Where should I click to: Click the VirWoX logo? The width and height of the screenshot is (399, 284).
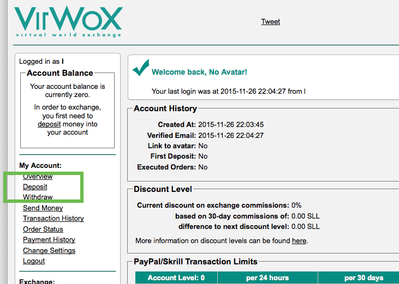68,22
